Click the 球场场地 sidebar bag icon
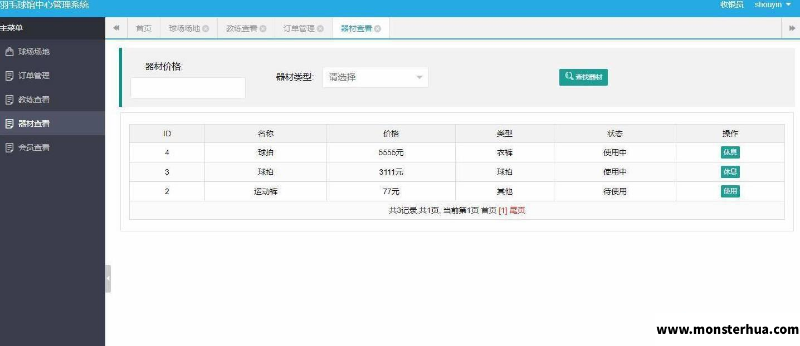 [x=9, y=52]
